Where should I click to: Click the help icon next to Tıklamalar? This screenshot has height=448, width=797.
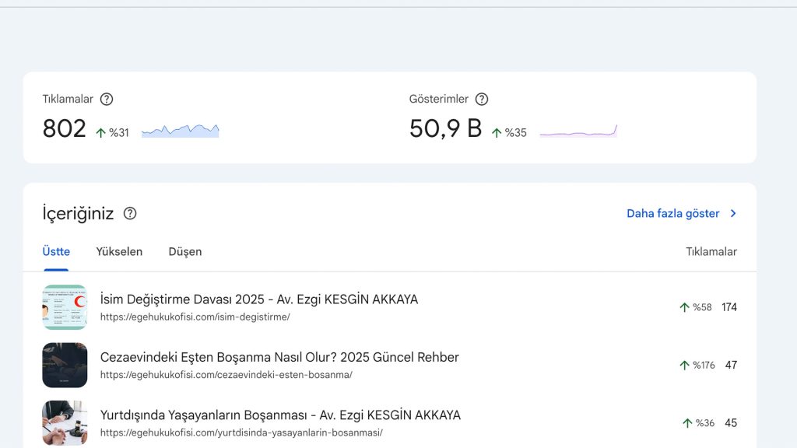pos(107,99)
